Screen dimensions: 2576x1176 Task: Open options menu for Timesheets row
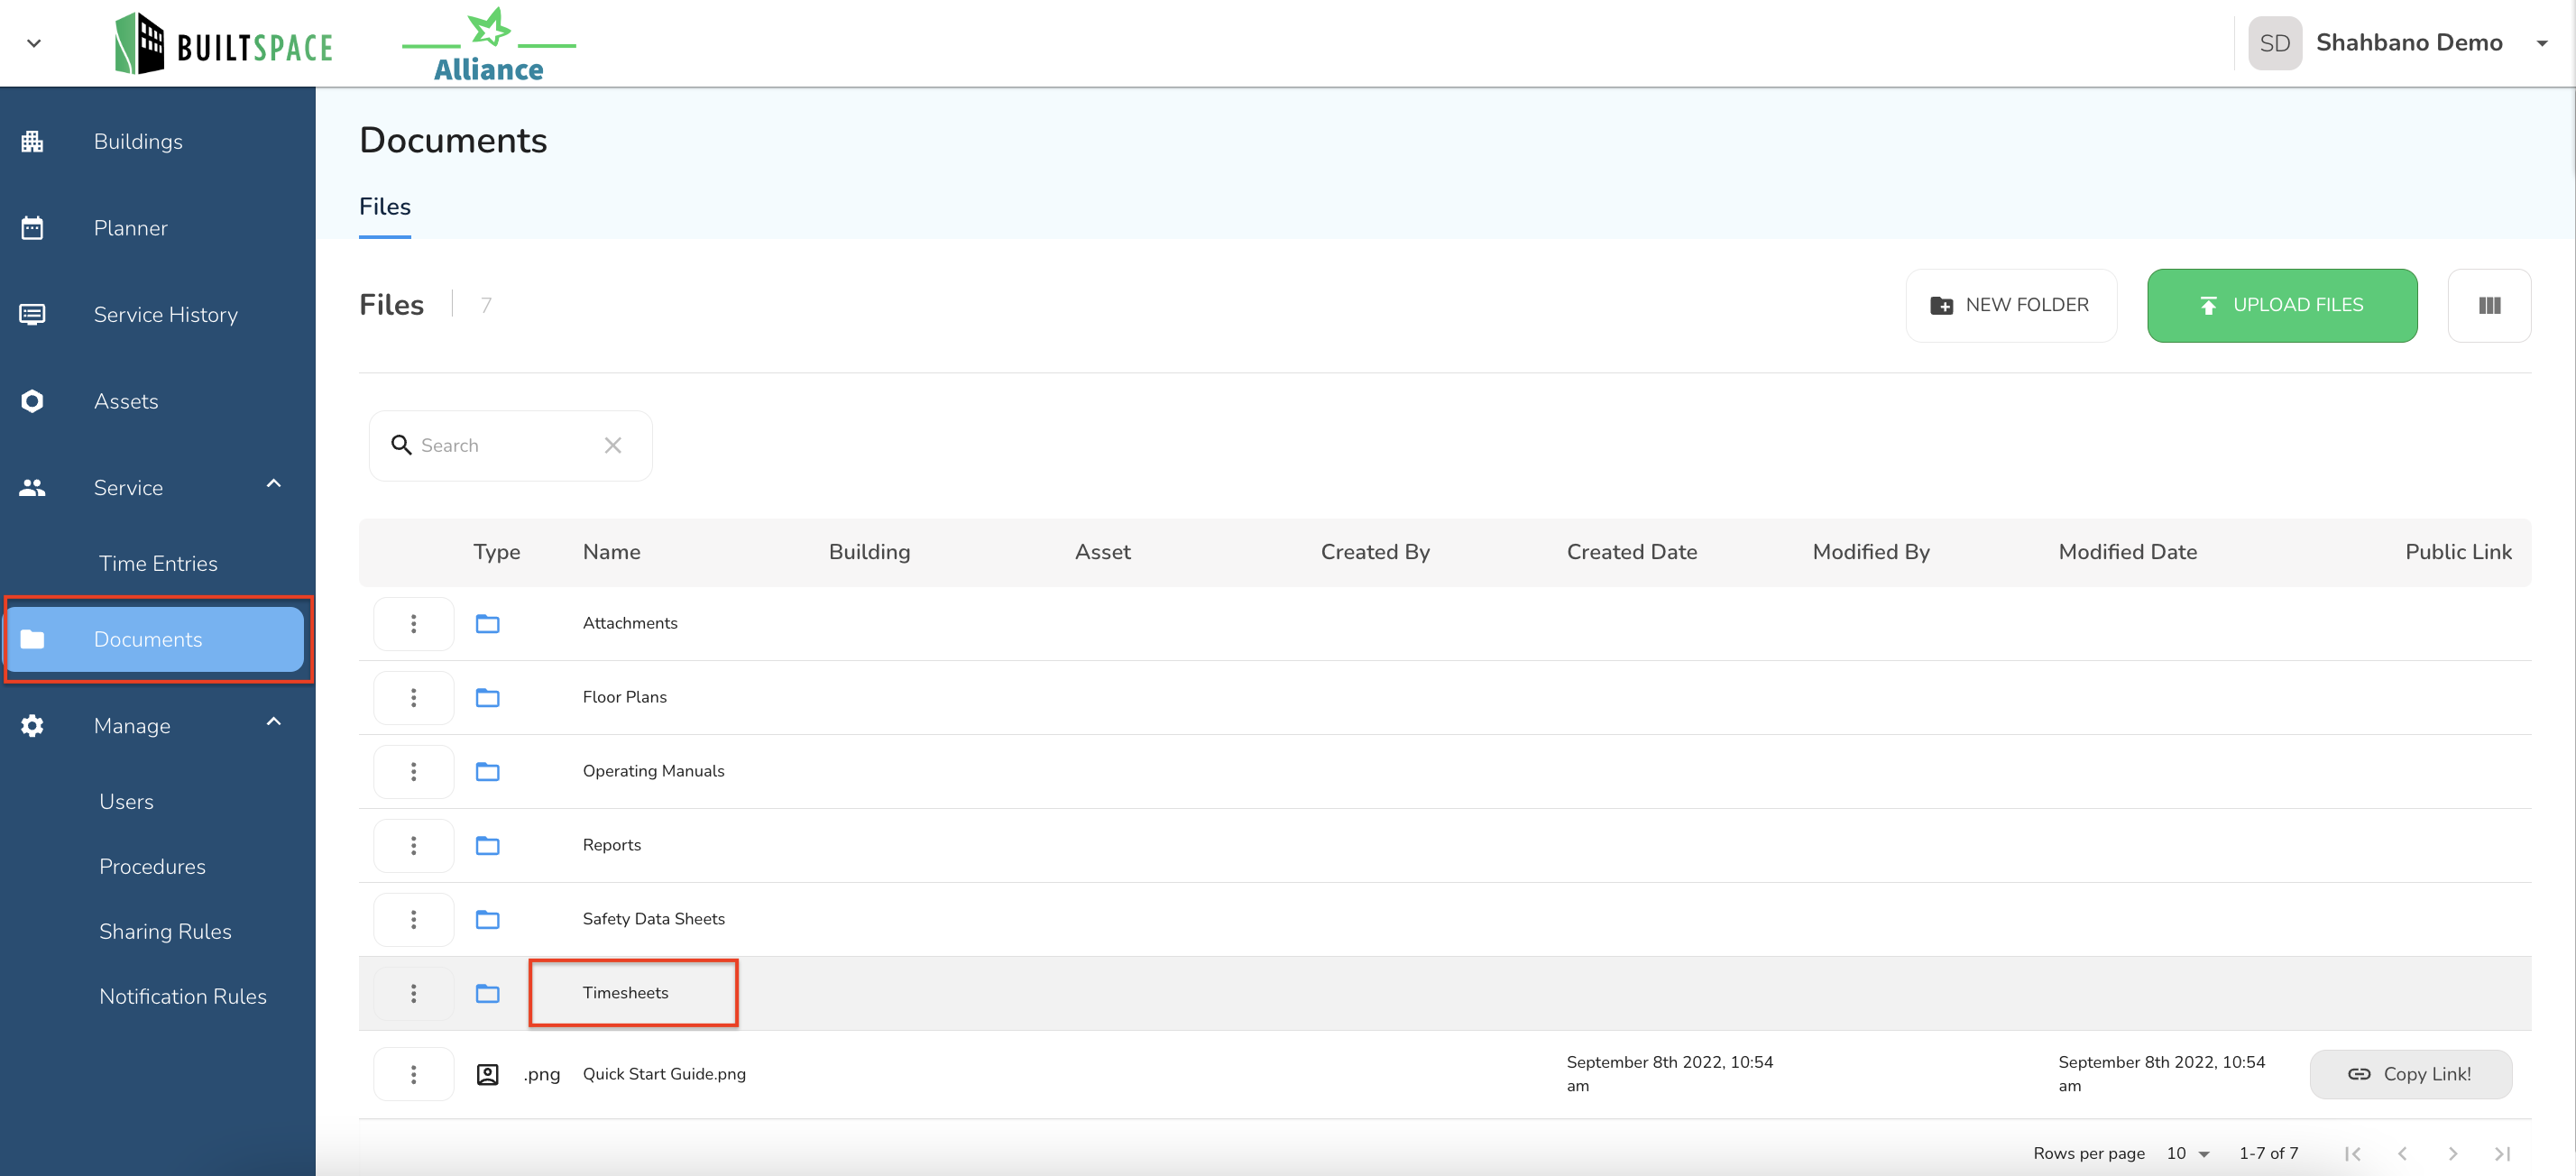click(x=413, y=993)
